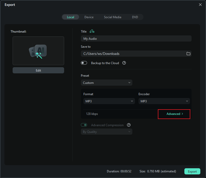Image resolution: width=206 pixels, height=178 pixels.
Task: Close the Export dialog
Action: pos(200,5)
